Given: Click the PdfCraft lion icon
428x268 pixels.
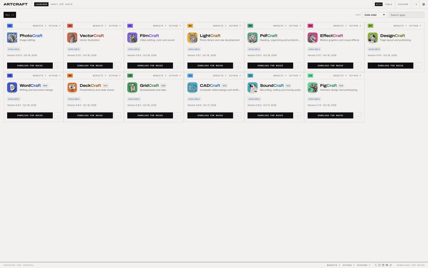Looking at the screenshot, I should coord(253,38).
